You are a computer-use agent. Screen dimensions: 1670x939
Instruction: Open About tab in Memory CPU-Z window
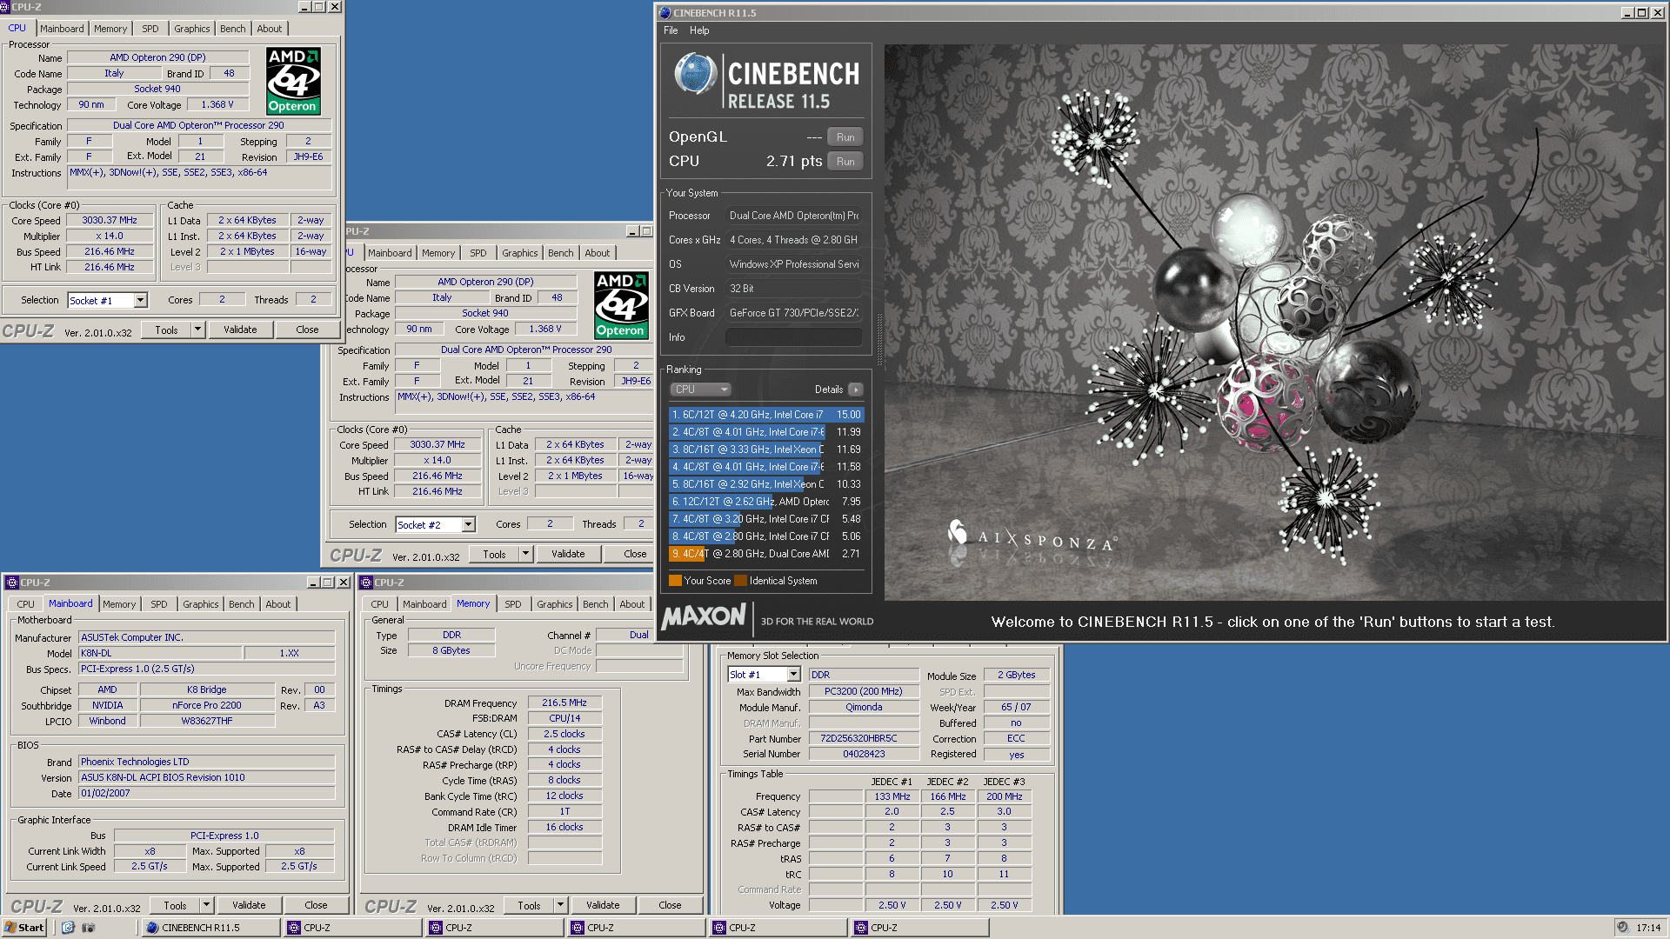click(632, 604)
